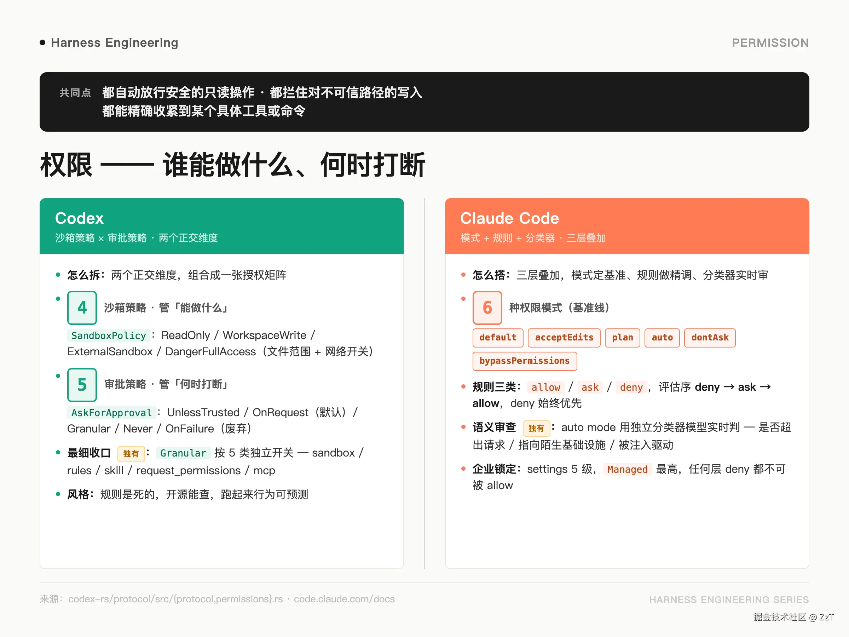Click the subtitle "模式 + 规则 + 分类器 · 三层叠加"

coord(533,238)
